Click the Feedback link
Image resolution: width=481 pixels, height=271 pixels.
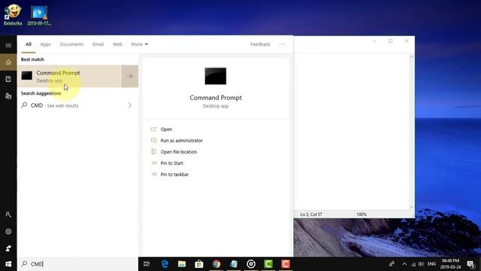click(260, 44)
